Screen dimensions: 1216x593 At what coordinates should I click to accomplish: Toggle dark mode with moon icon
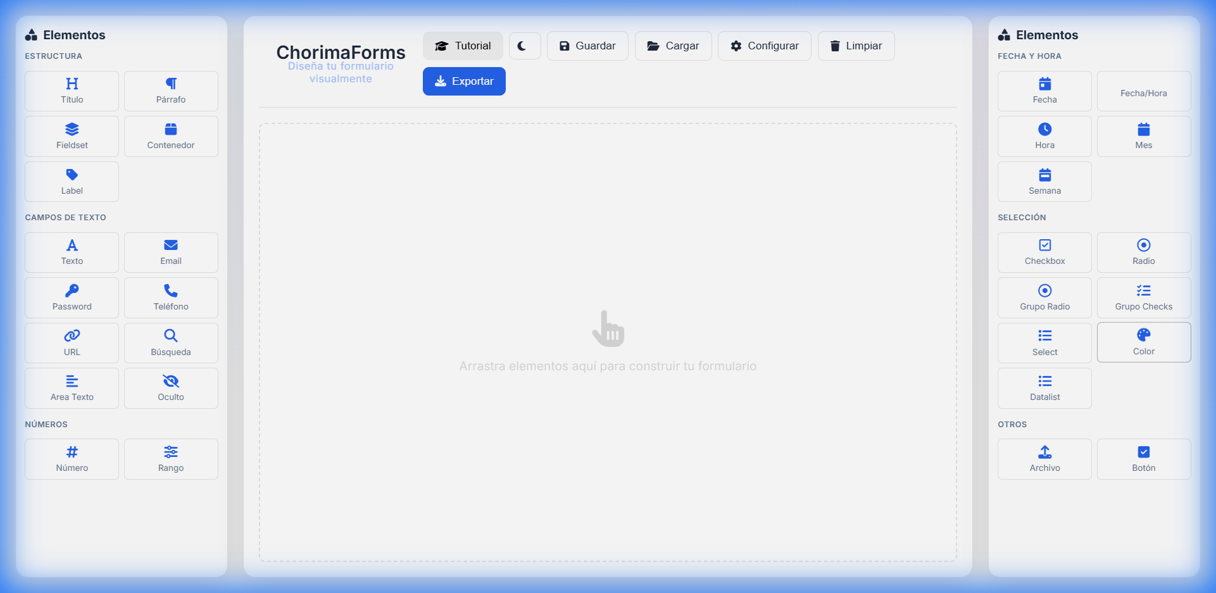coord(525,46)
